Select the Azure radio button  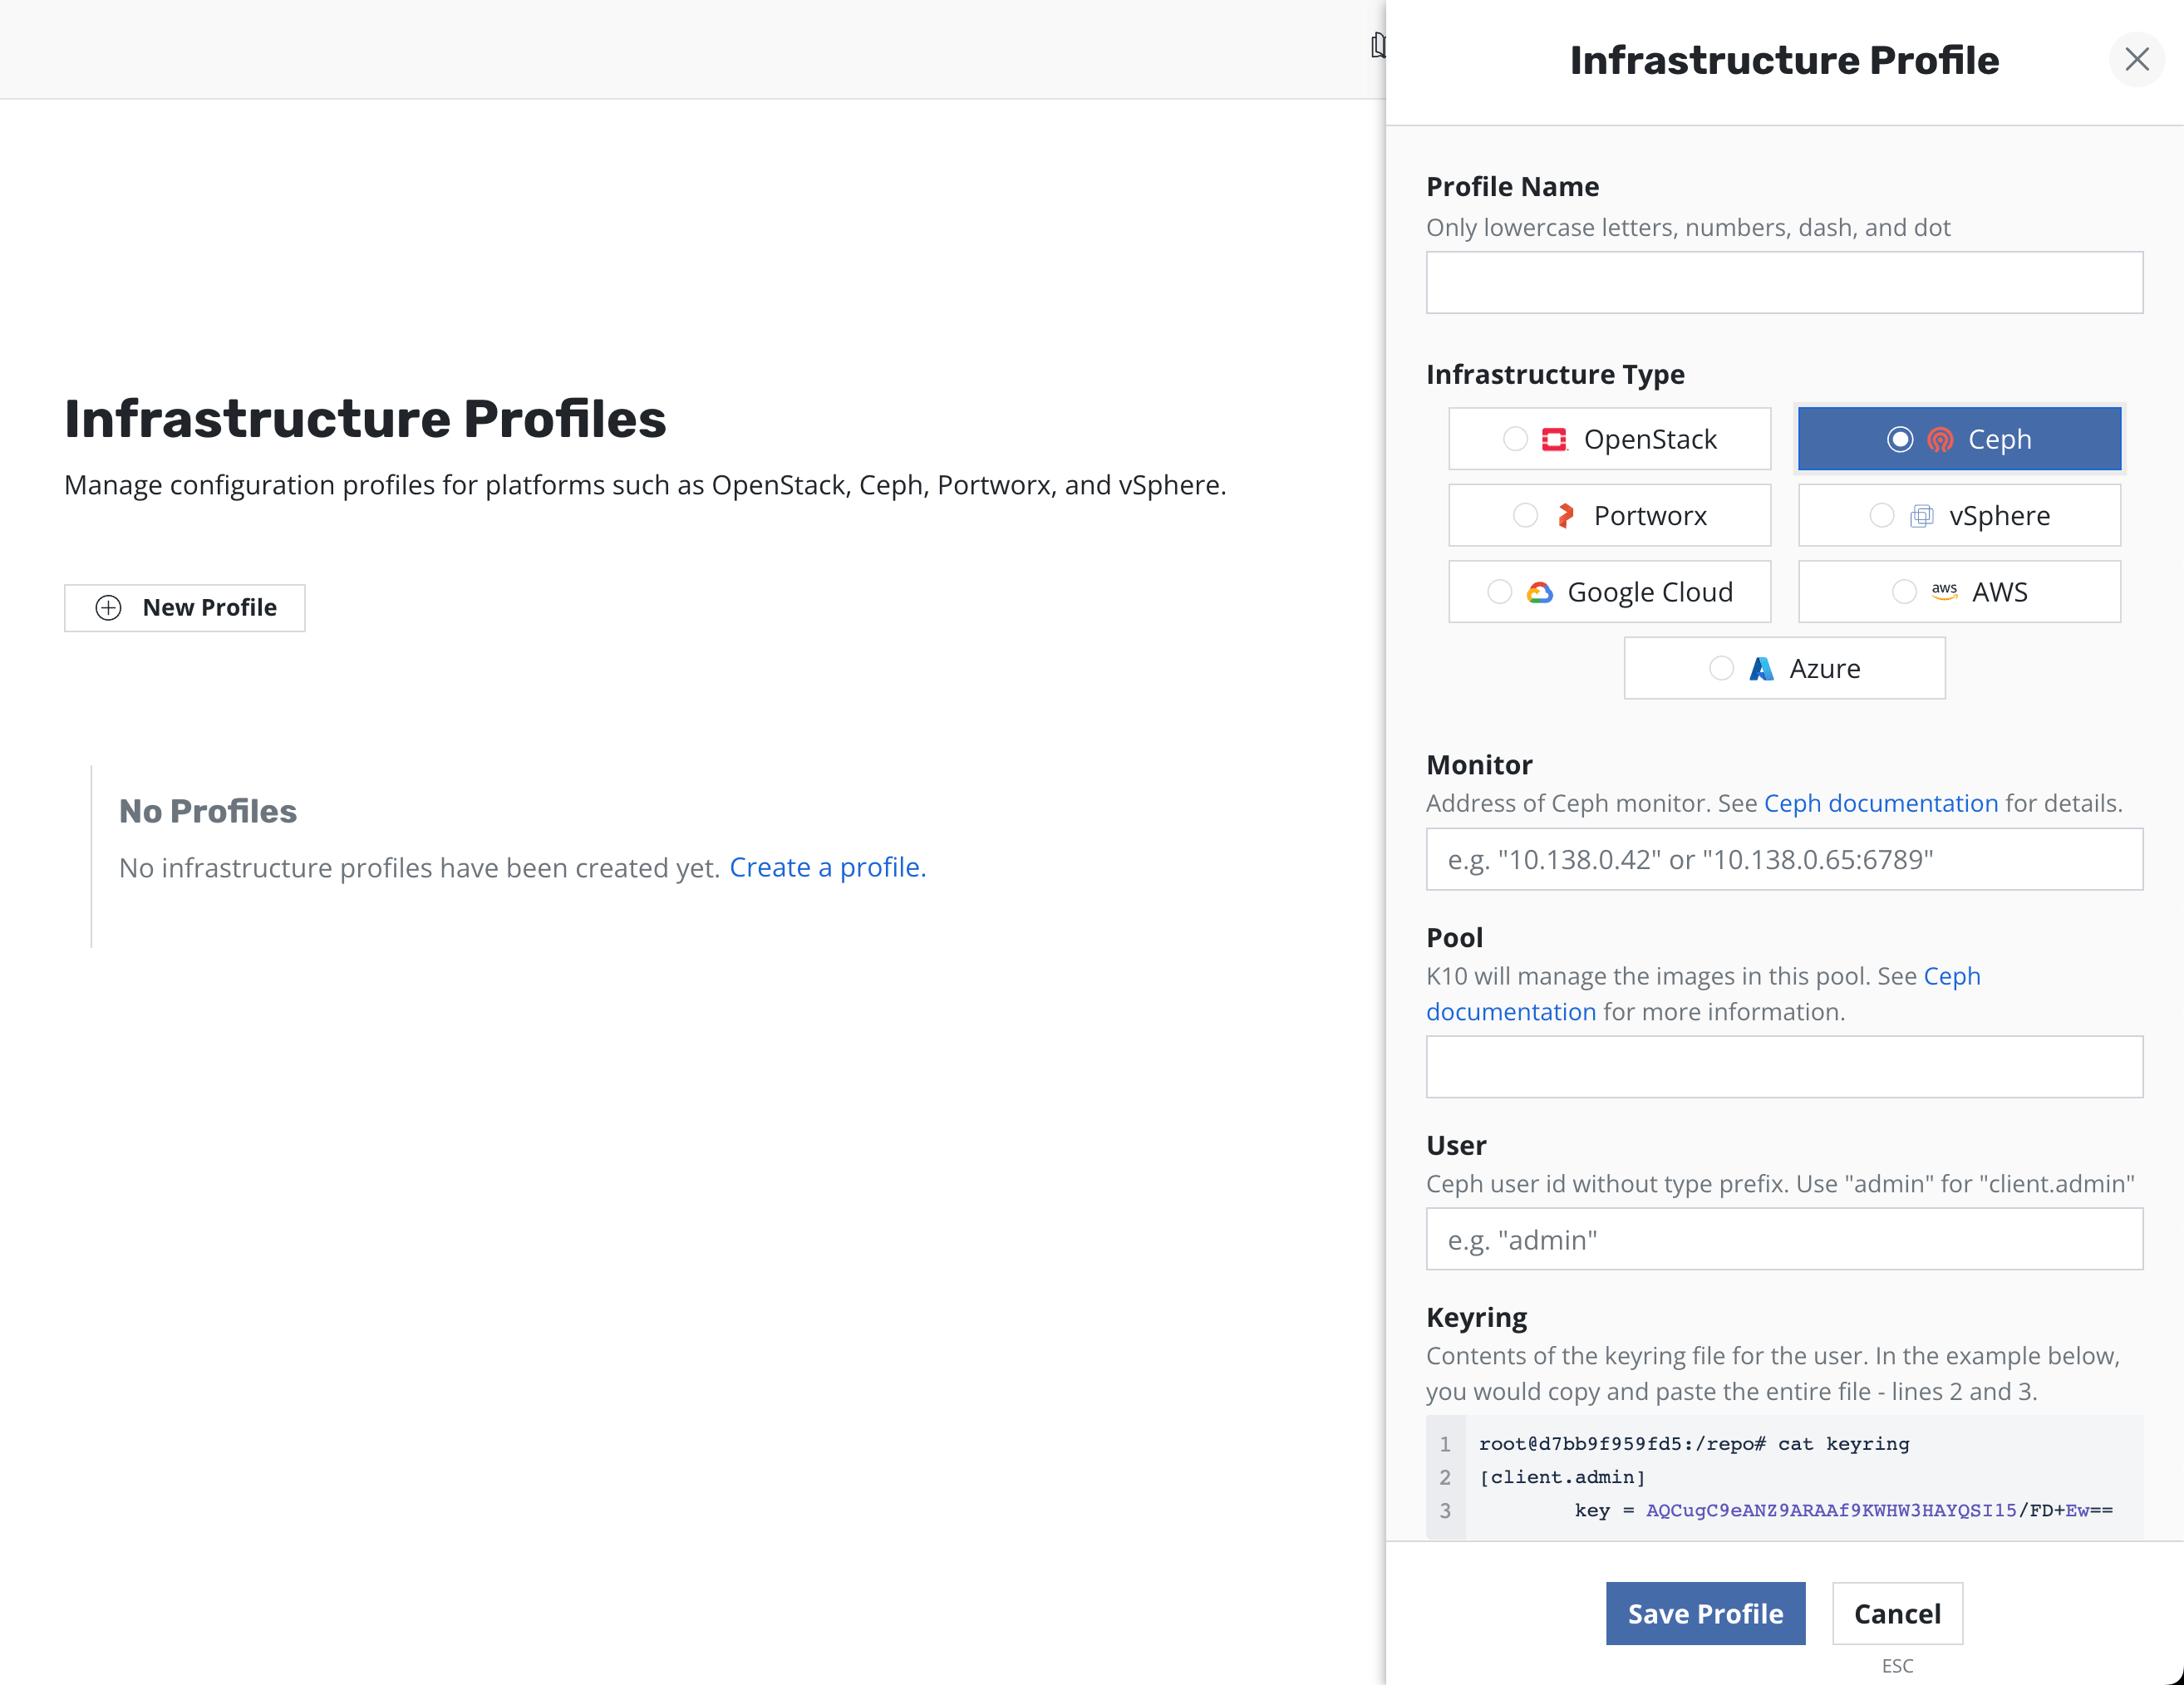[x=1721, y=669]
